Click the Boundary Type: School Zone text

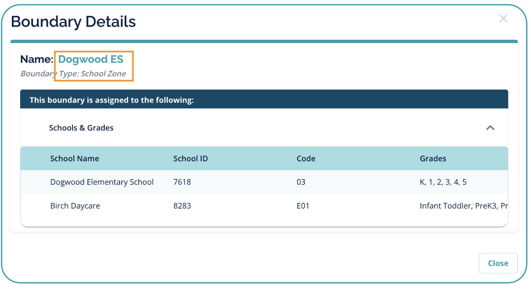(73, 74)
